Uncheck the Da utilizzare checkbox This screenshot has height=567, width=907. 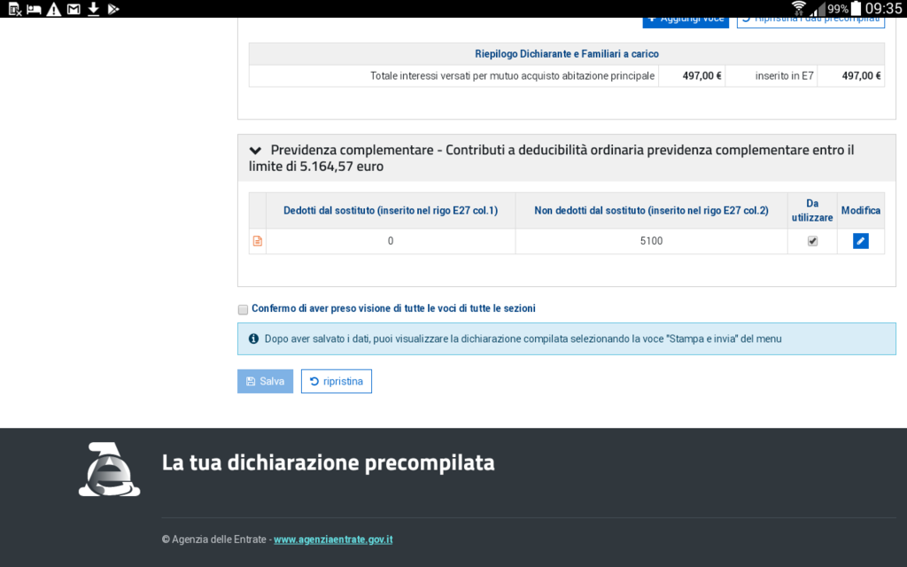click(812, 241)
